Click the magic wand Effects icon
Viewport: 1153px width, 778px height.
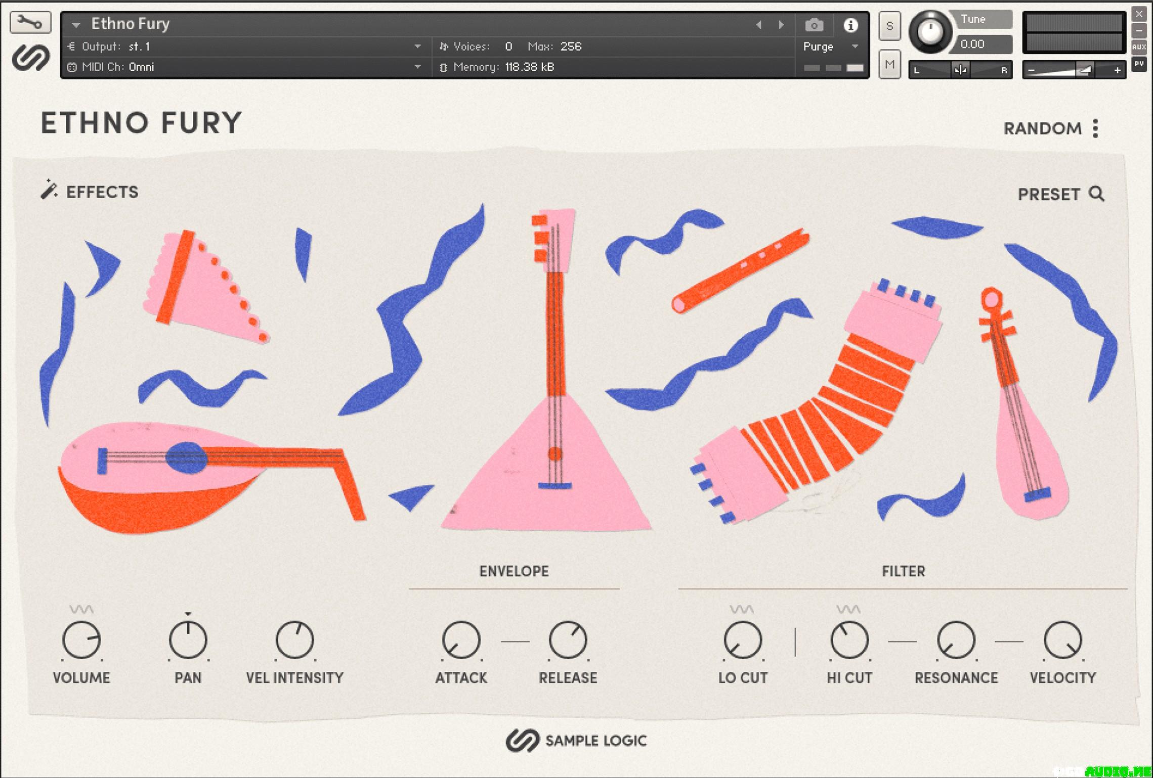click(x=49, y=189)
